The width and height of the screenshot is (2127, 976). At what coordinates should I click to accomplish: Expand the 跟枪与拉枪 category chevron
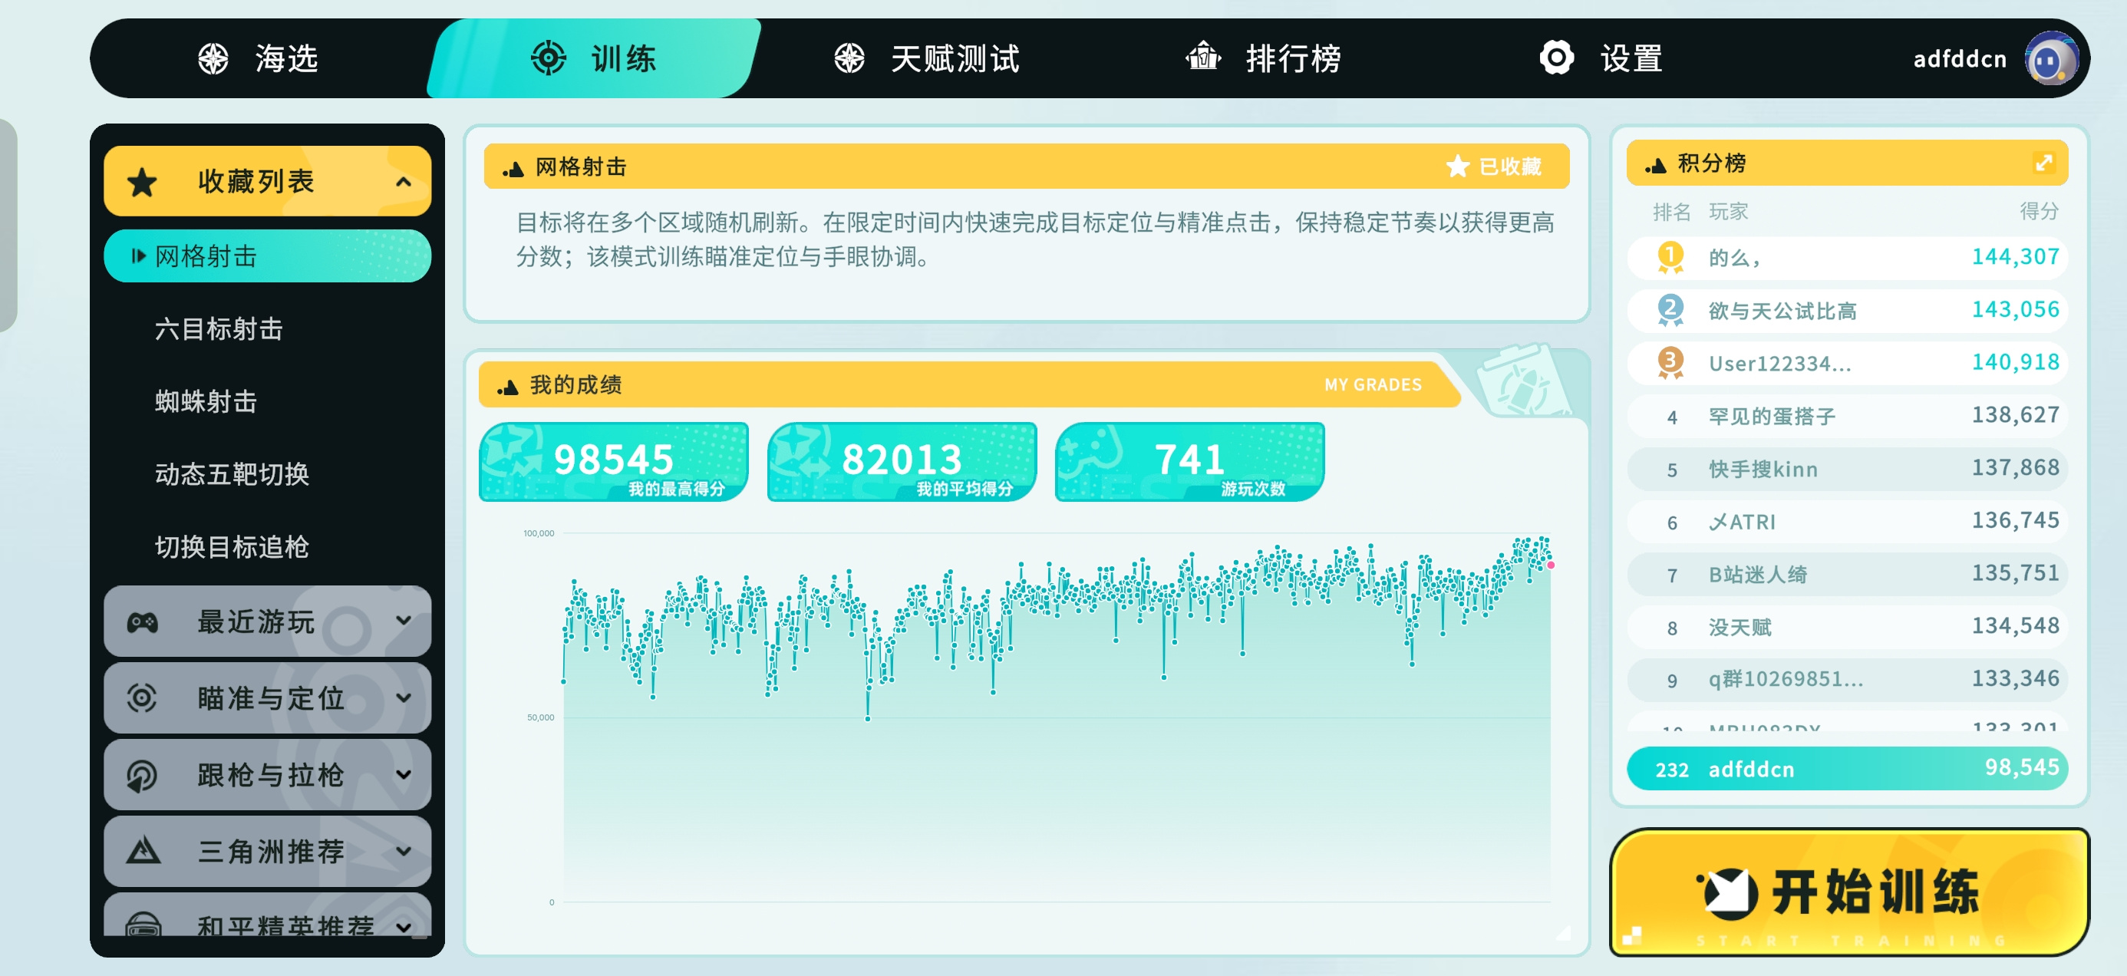click(403, 774)
